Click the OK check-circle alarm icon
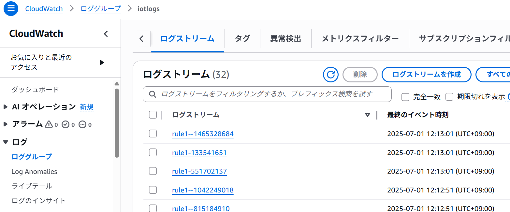 [66, 124]
